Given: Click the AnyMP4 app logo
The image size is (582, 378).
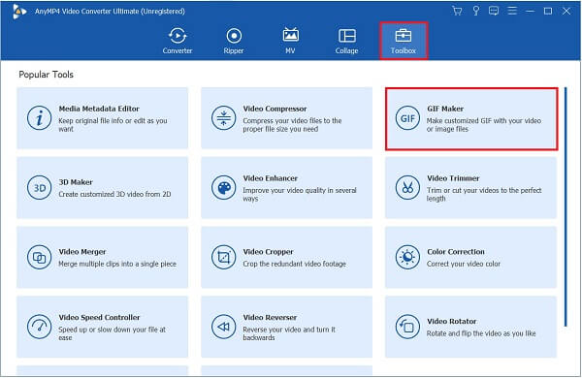Looking at the screenshot, I should [x=19, y=12].
